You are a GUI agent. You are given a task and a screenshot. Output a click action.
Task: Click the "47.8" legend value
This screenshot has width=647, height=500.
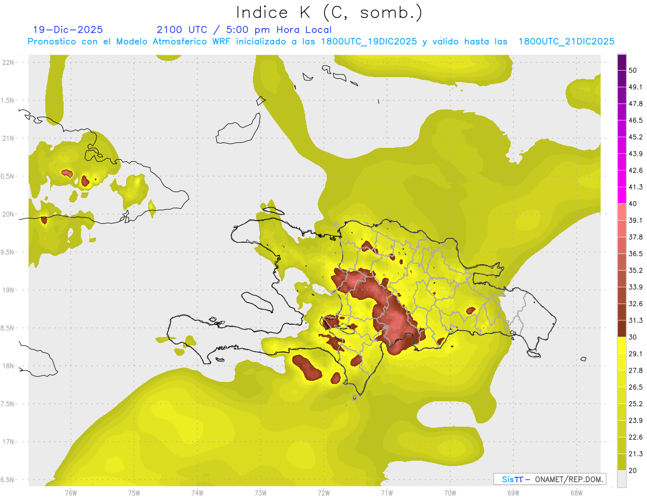coord(636,104)
